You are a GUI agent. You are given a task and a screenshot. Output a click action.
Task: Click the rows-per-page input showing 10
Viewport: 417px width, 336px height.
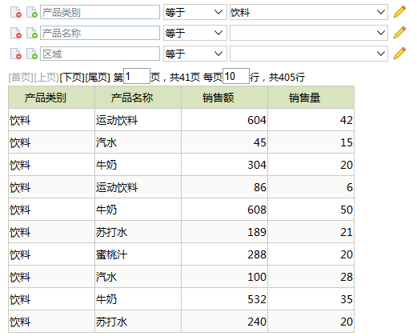point(236,76)
